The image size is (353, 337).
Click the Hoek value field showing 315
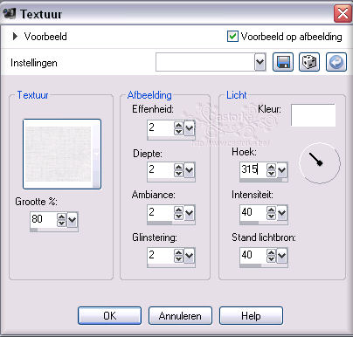253,170
